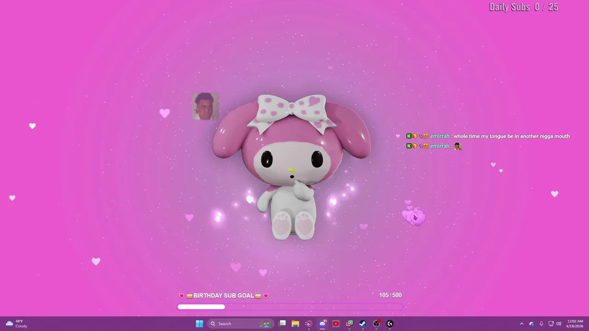The image size is (589, 331).
Task: Click the BIRTHDAY SUB GOAL progress bar
Action: coord(290,307)
